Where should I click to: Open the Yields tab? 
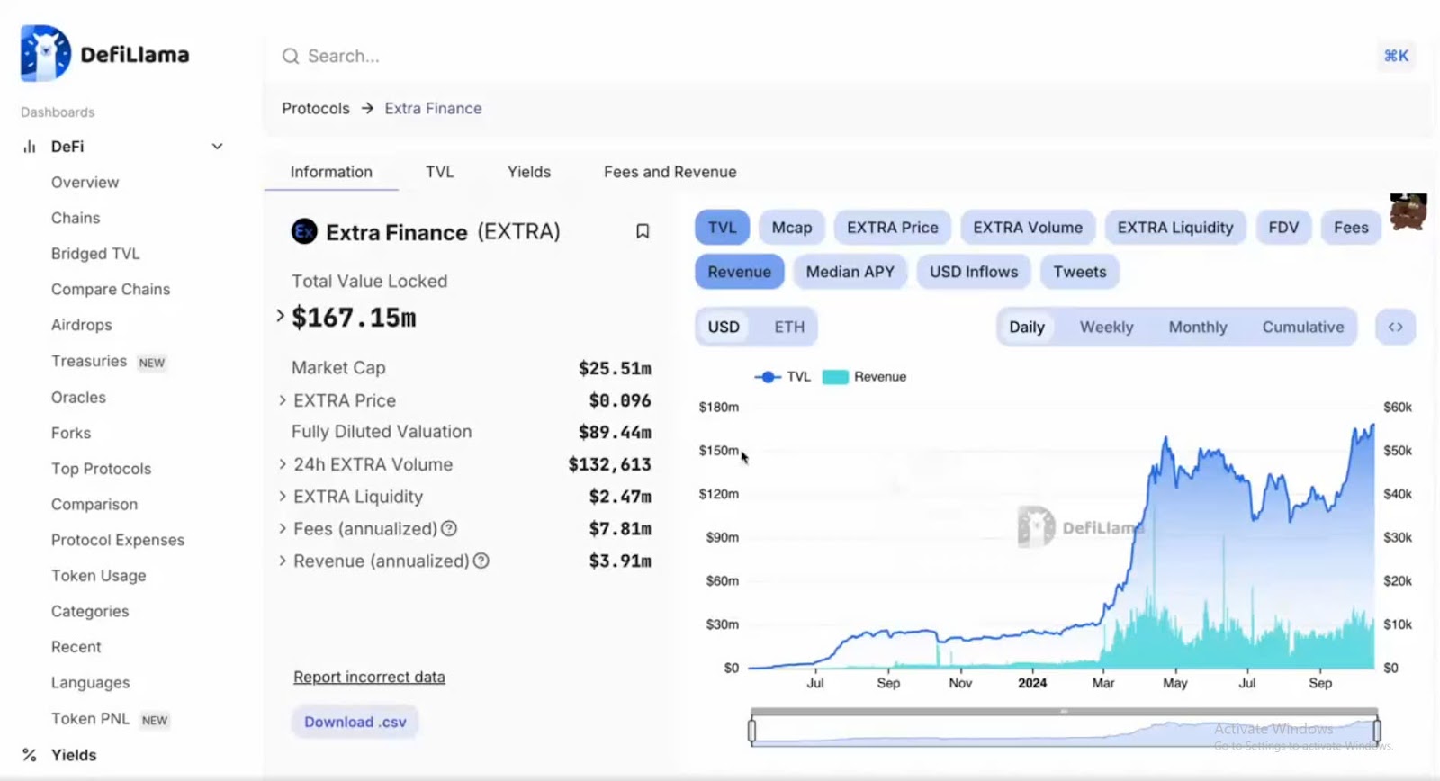tap(529, 172)
